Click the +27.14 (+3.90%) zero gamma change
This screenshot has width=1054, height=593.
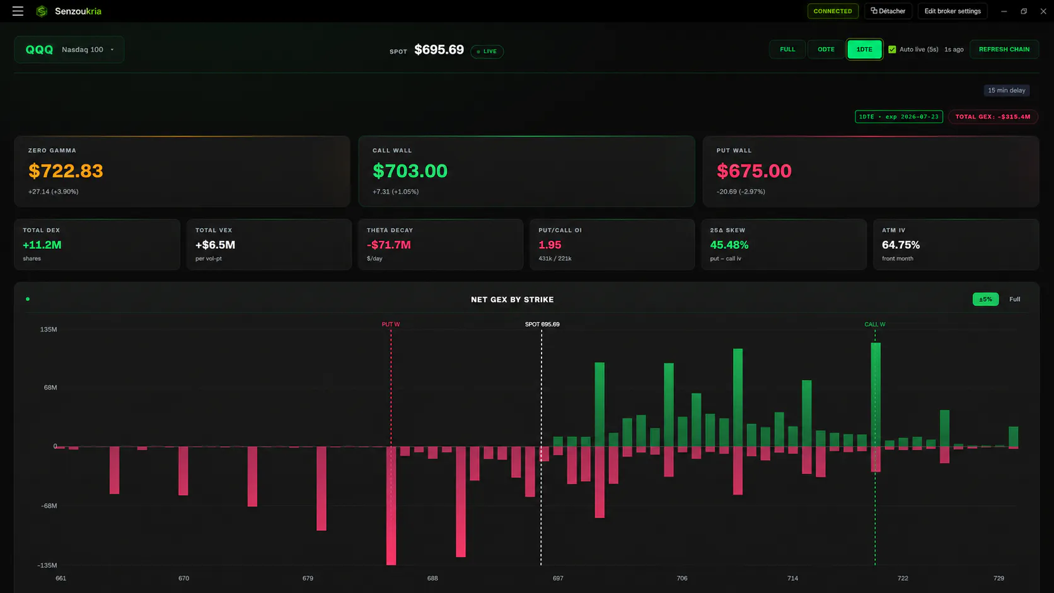[53, 192]
